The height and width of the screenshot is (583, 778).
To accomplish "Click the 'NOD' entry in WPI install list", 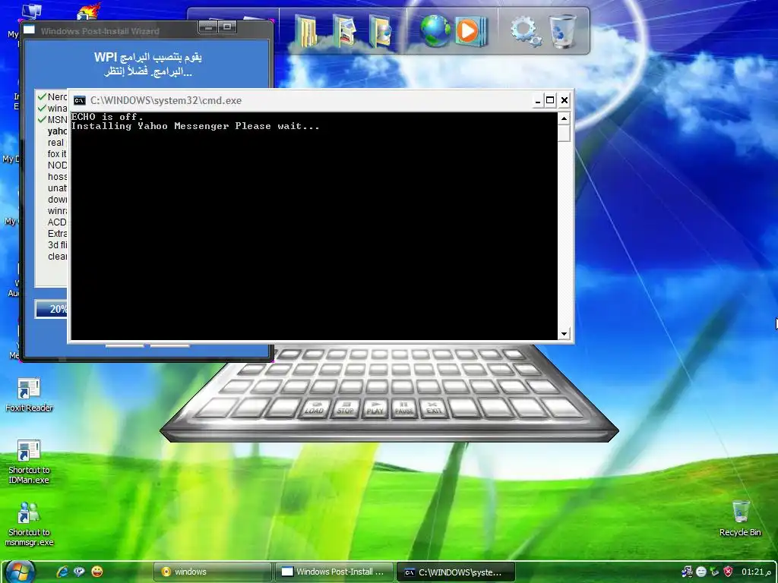I will (x=57, y=165).
